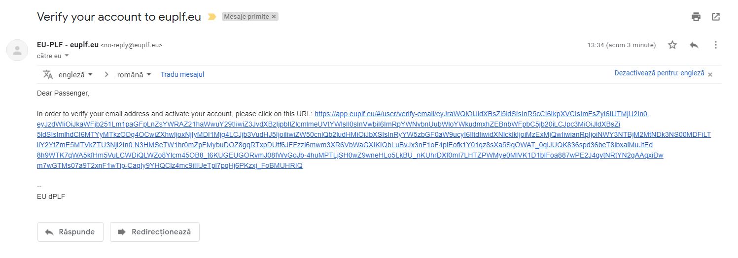Open email in new window icon
The width and height of the screenshot is (738, 258).
pyautogui.click(x=716, y=17)
